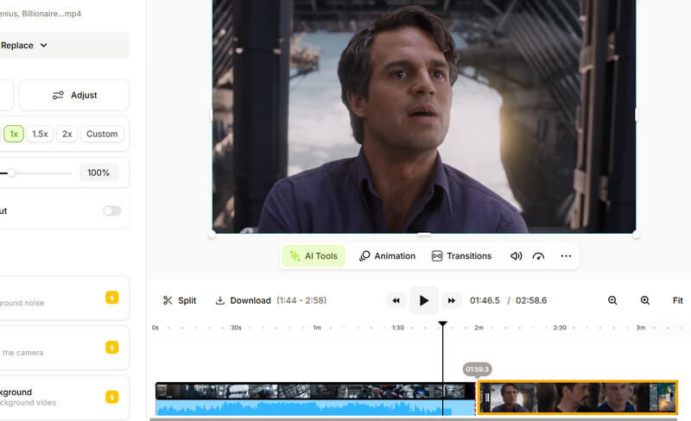Open AI Tools

314,256
